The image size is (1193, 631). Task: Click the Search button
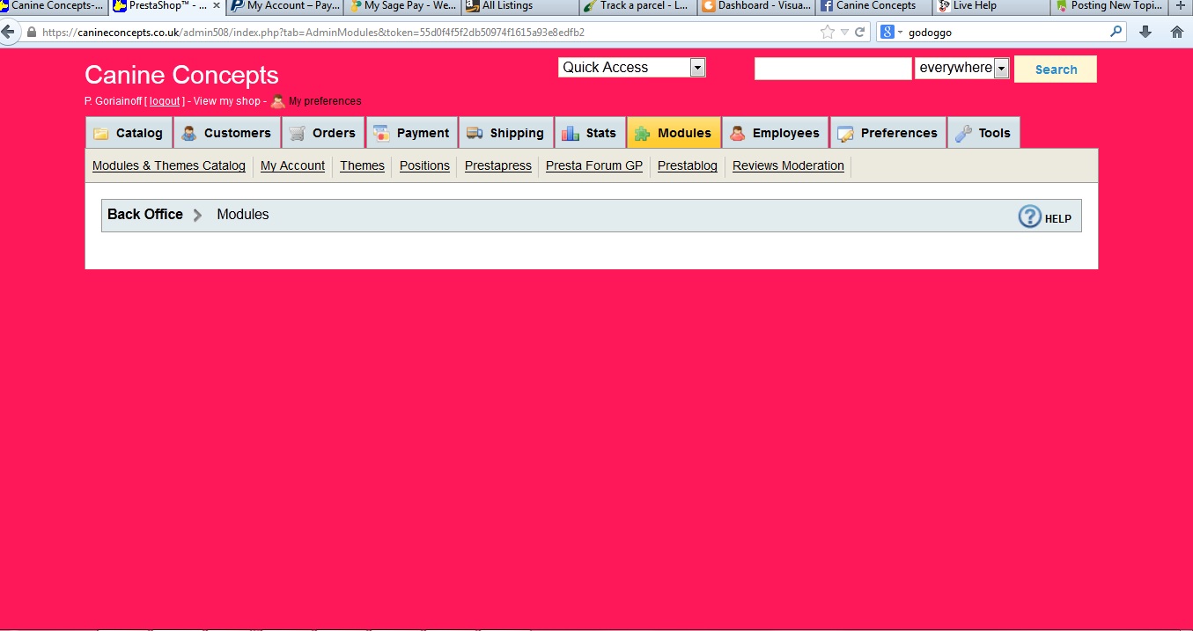coord(1056,70)
